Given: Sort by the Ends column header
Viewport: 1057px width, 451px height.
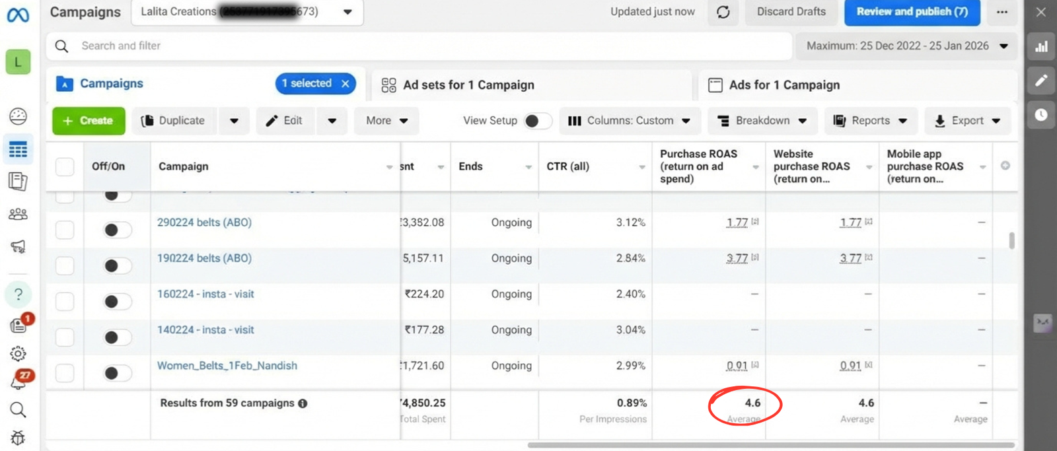Looking at the screenshot, I should [x=494, y=166].
